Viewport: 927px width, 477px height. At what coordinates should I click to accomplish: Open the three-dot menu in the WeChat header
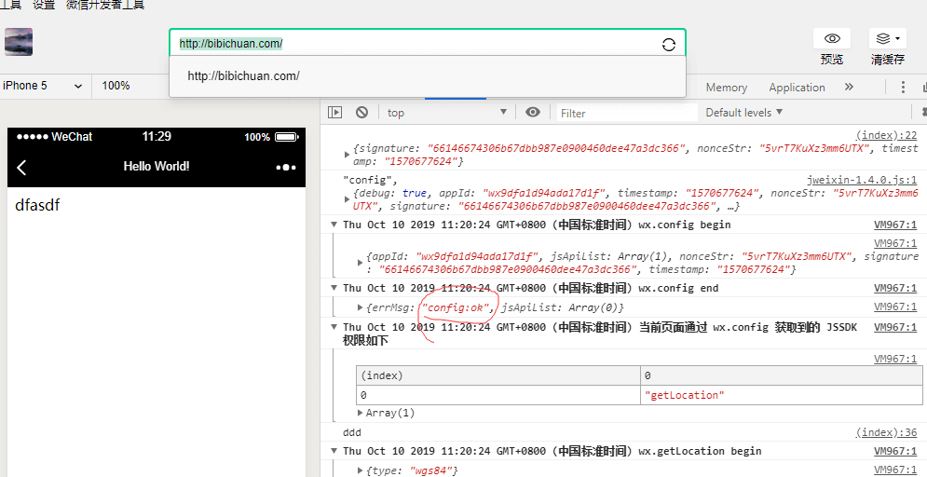coord(285,167)
